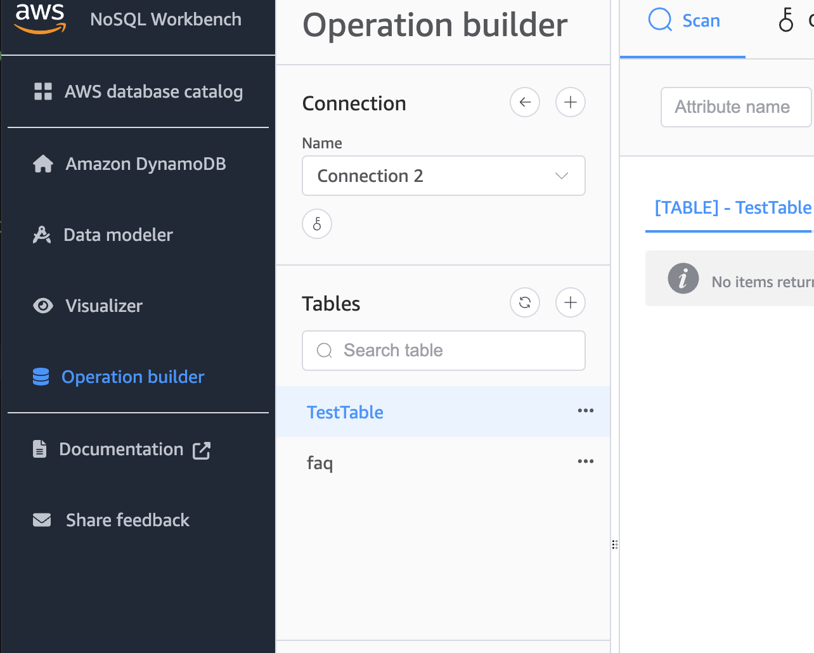Click the key icon tab next to Scan
This screenshot has width=814, height=653.
pos(786,20)
